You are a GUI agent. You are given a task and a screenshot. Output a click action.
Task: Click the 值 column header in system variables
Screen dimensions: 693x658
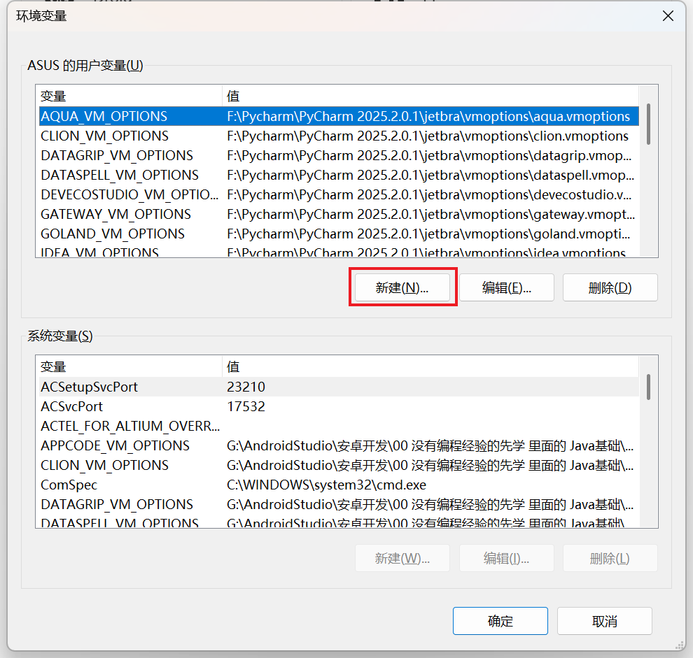430,366
